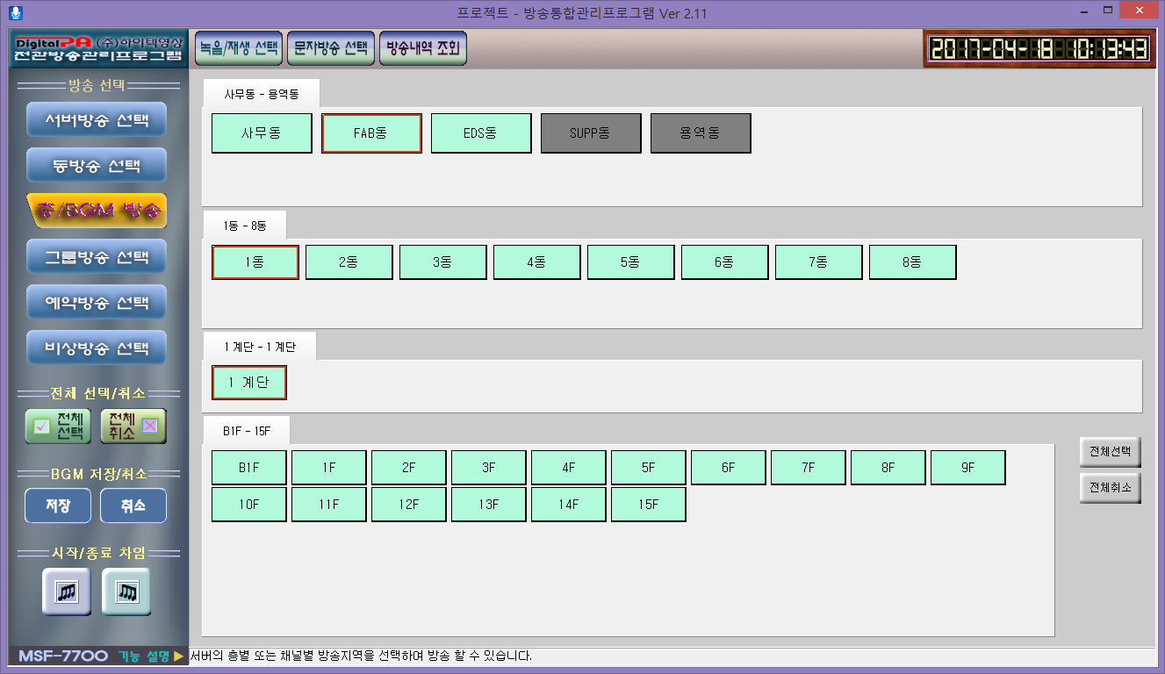Viewport: 1165px width, 674px height.
Task: Click the digital date and time display
Action: (1039, 48)
